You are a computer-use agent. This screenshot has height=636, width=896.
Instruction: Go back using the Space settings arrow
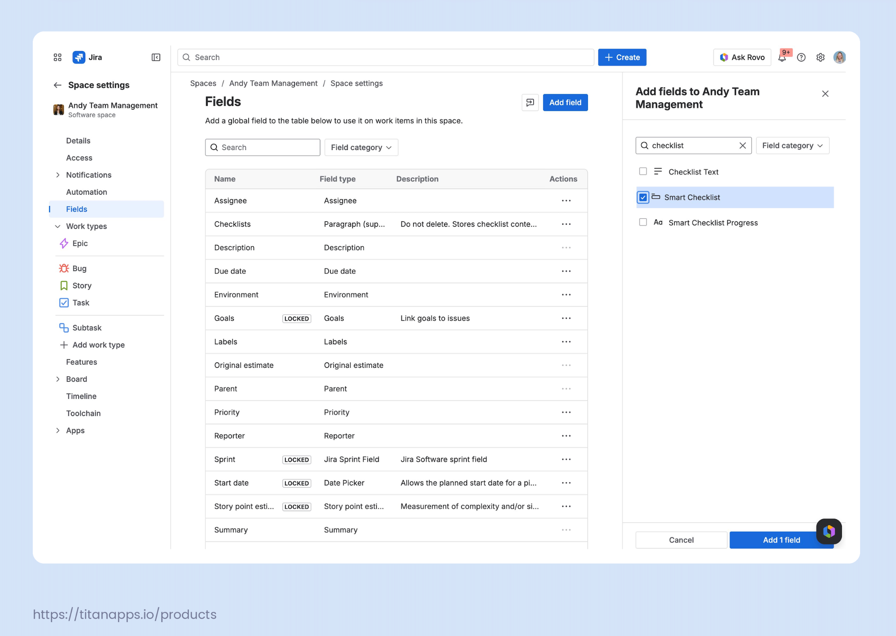pos(57,85)
